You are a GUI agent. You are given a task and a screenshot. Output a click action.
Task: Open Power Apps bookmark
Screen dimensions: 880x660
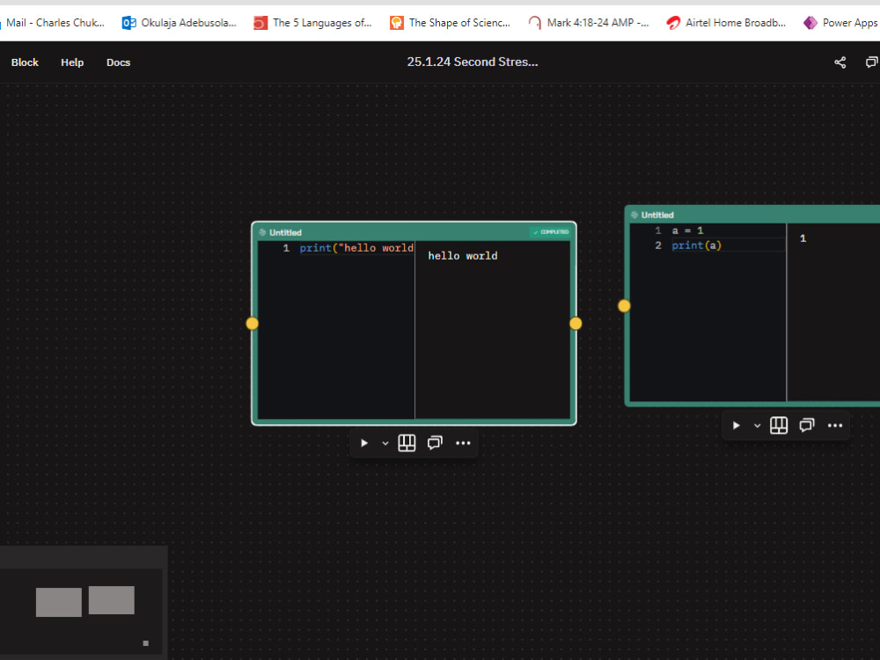(x=841, y=23)
